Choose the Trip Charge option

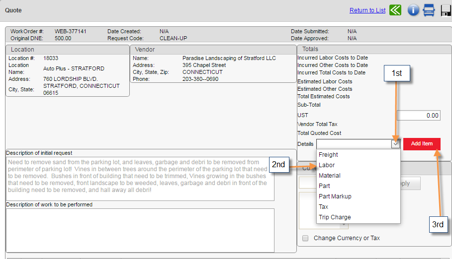point(335,217)
